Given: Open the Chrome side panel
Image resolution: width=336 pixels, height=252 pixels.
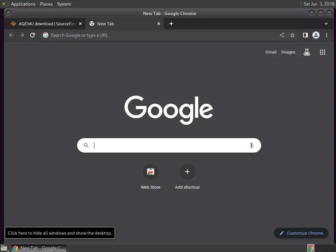Looking at the screenshot, I should 305,35.
